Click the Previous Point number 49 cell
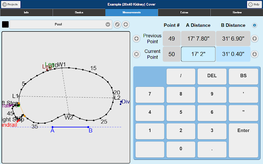 click(172, 39)
